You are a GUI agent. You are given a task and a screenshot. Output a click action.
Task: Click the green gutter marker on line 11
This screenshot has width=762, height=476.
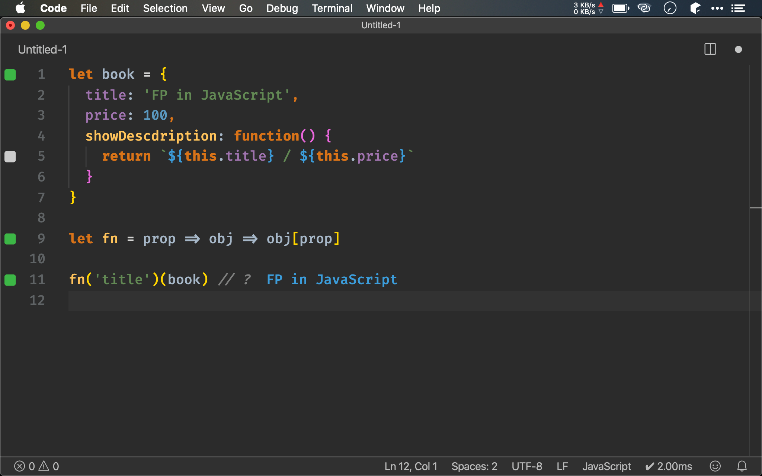pos(10,280)
